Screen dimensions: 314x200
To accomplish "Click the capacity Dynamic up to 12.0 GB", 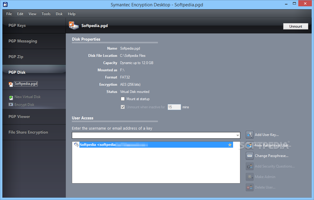I will (136, 63).
